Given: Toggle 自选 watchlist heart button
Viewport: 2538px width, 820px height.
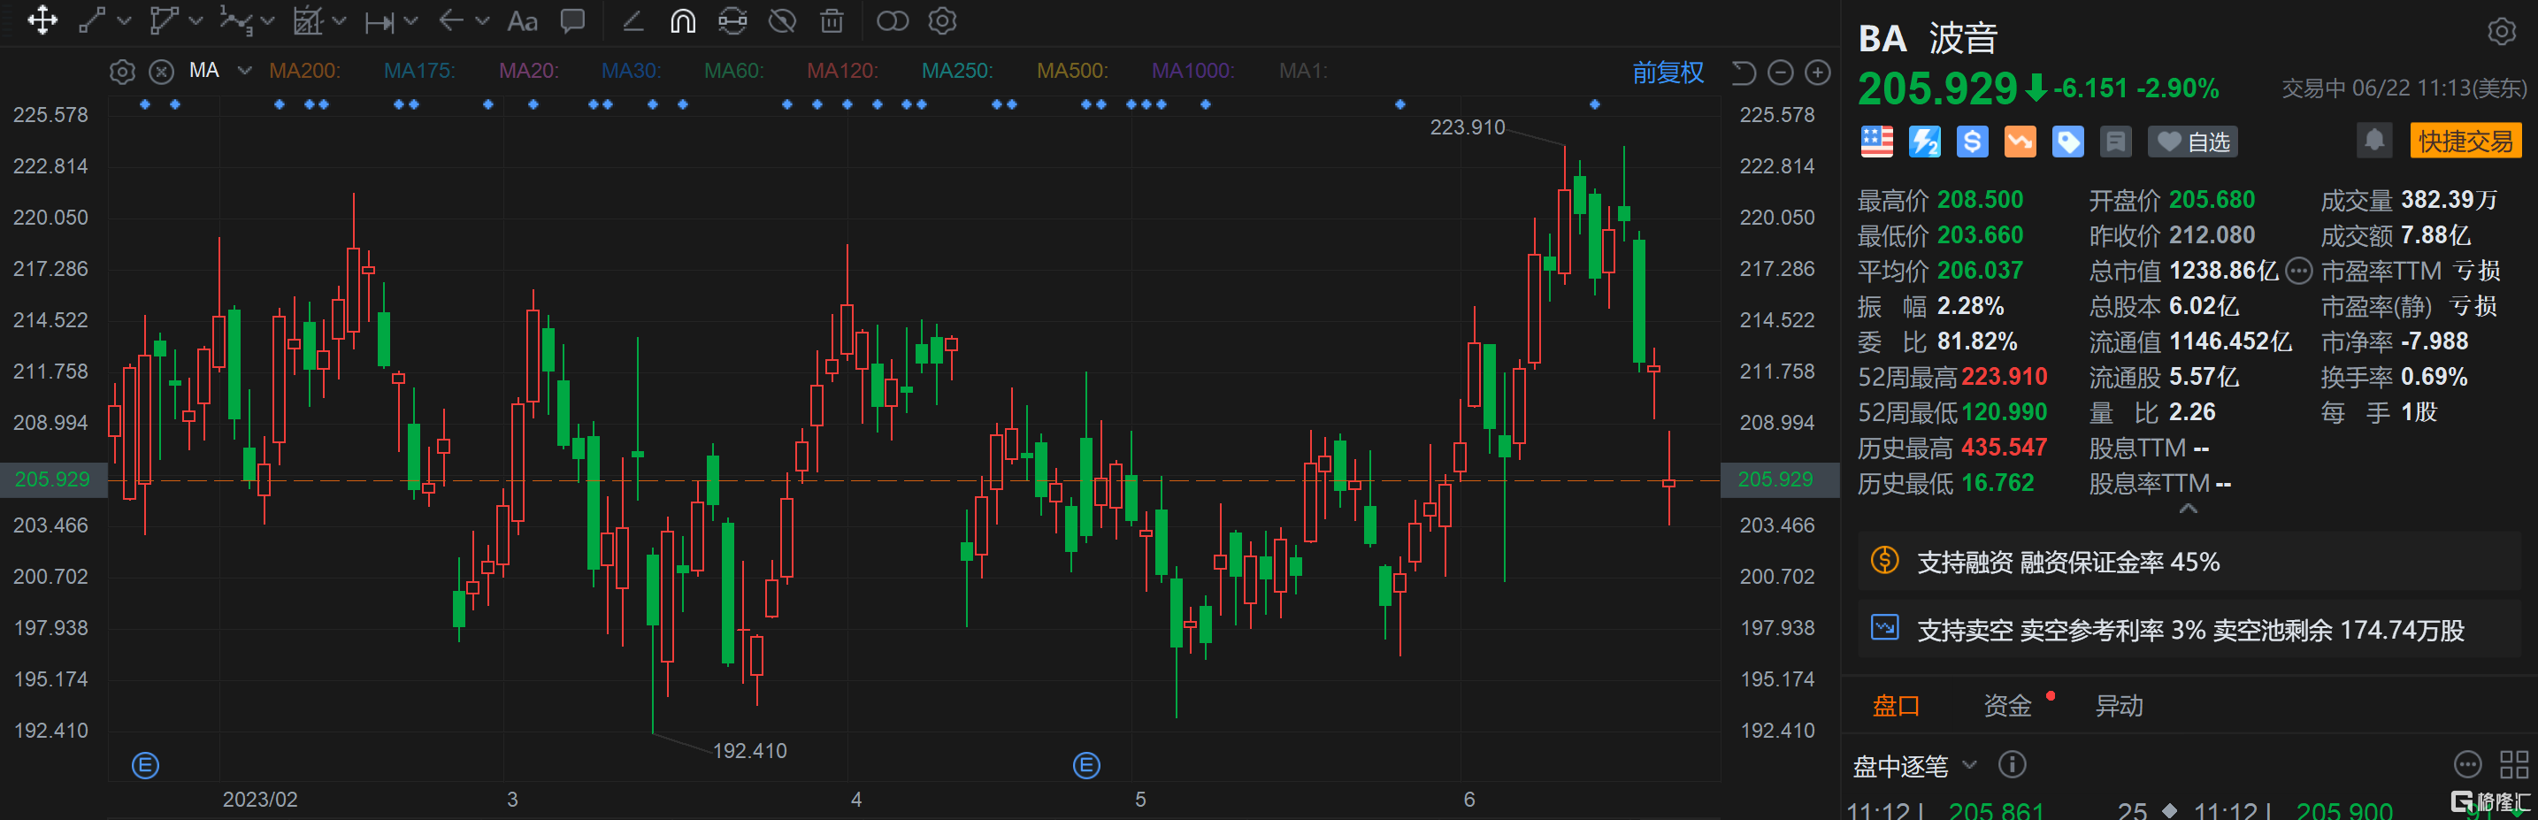Looking at the screenshot, I should [2193, 142].
